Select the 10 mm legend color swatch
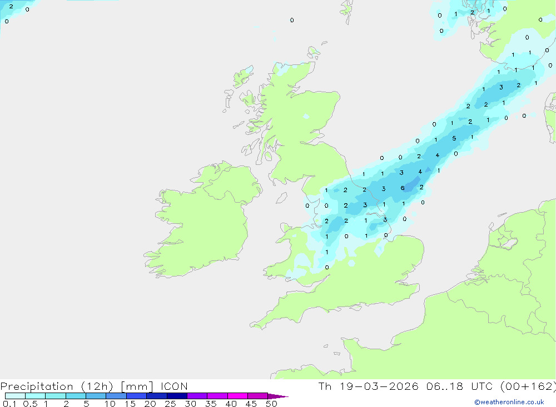 [116, 396]
